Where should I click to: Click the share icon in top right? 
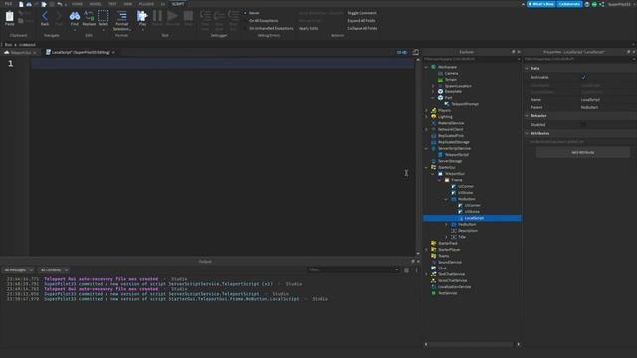[601, 4]
